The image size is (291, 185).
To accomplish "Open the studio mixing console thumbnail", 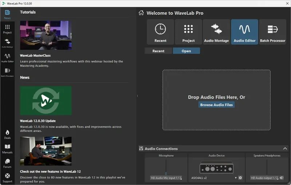I will pos(46,151).
